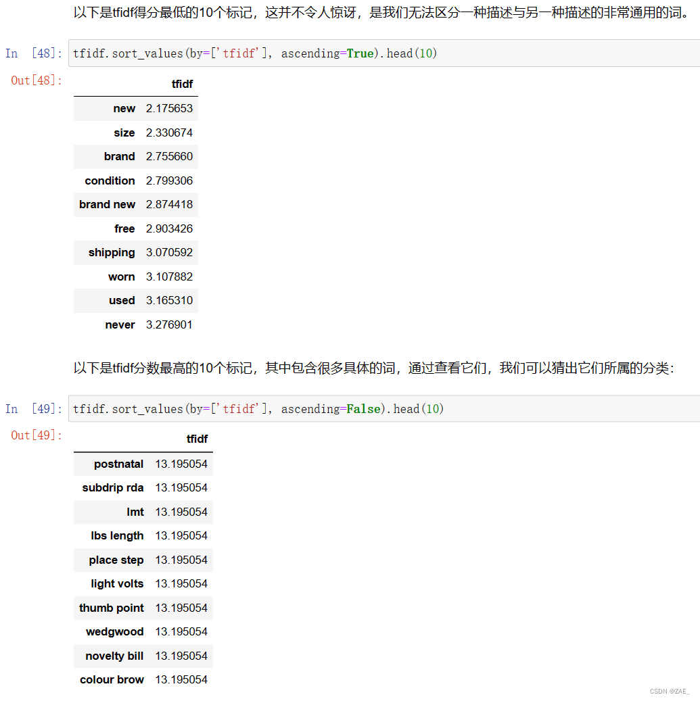Click the 13.195054 value beside colour brow
The width and height of the screenshot is (700, 701).
pyautogui.click(x=181, y=679)
